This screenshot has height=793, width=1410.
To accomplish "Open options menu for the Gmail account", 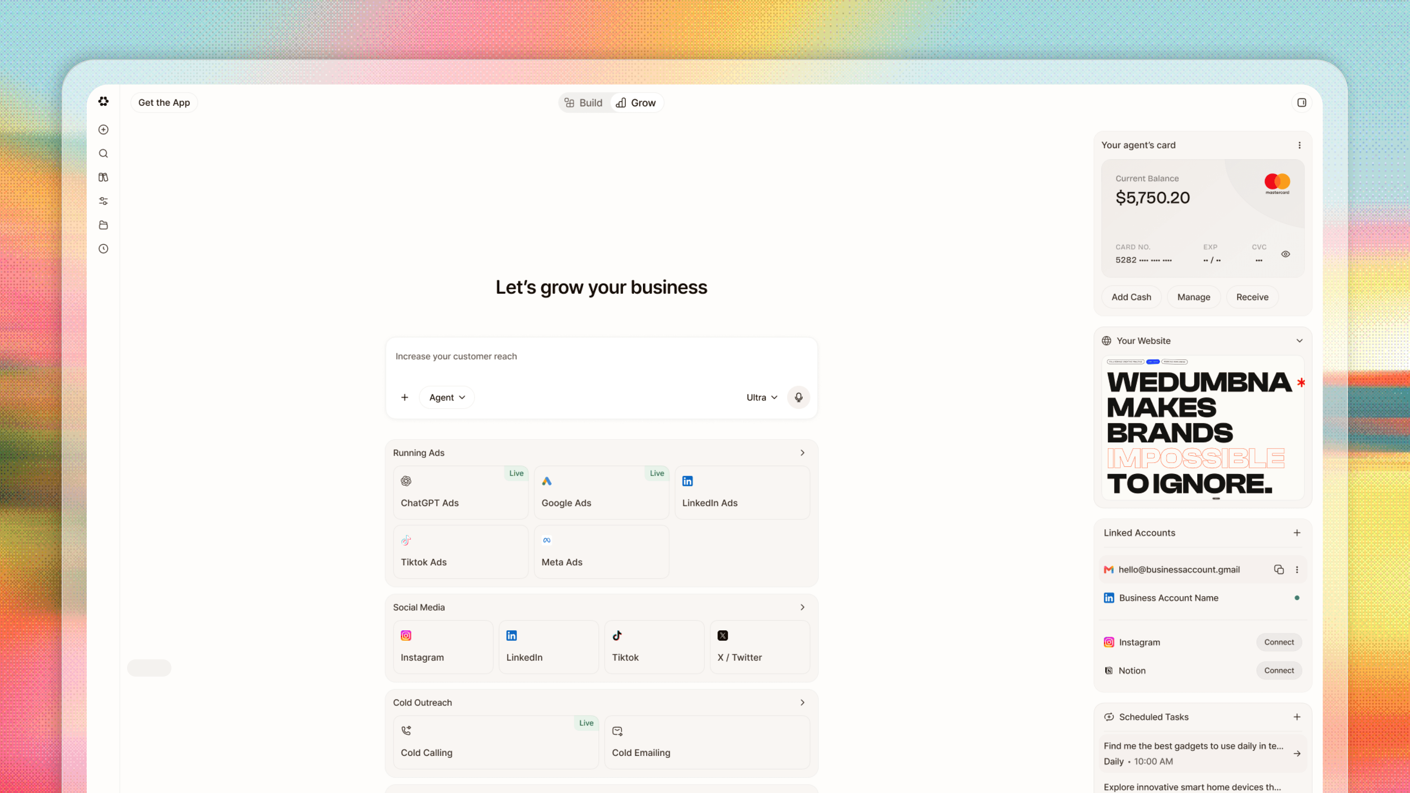I will [1297, 570].
